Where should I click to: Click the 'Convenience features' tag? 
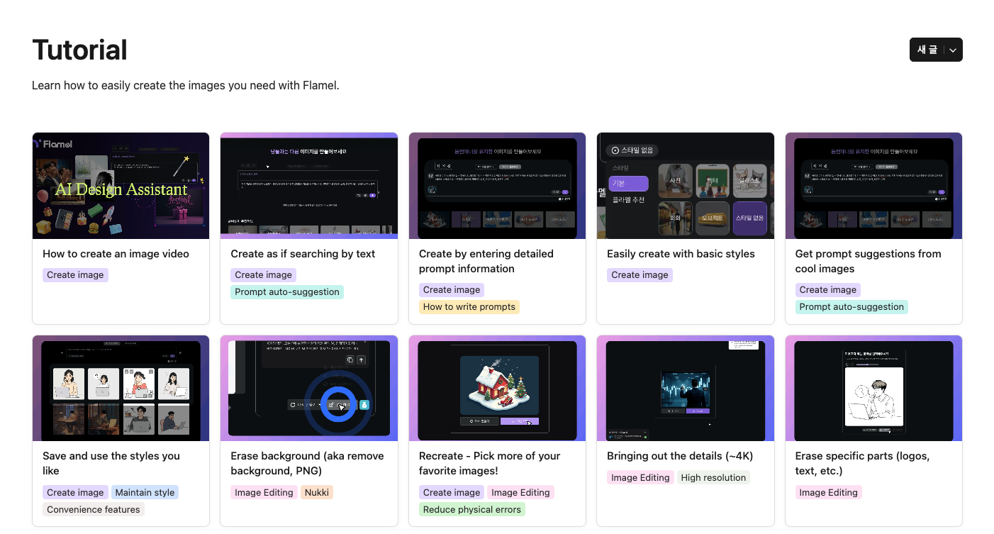(x=94, y=509)
